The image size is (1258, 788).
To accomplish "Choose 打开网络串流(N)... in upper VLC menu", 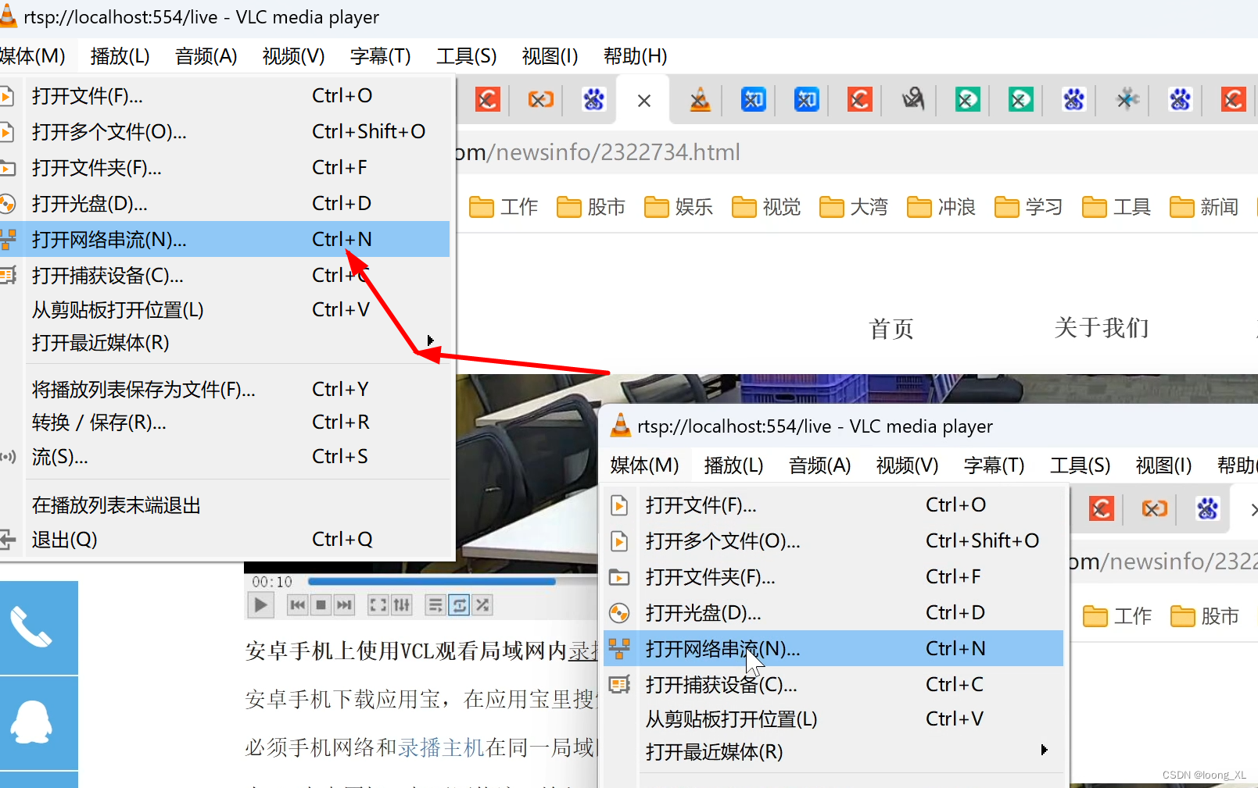I will click(225, 239).
